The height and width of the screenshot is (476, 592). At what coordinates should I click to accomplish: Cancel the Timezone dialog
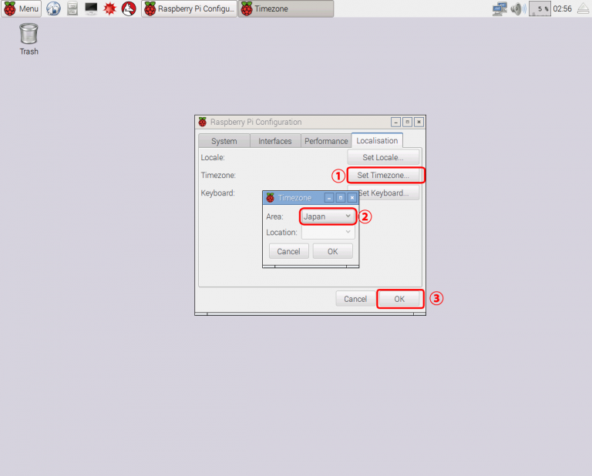288,251
